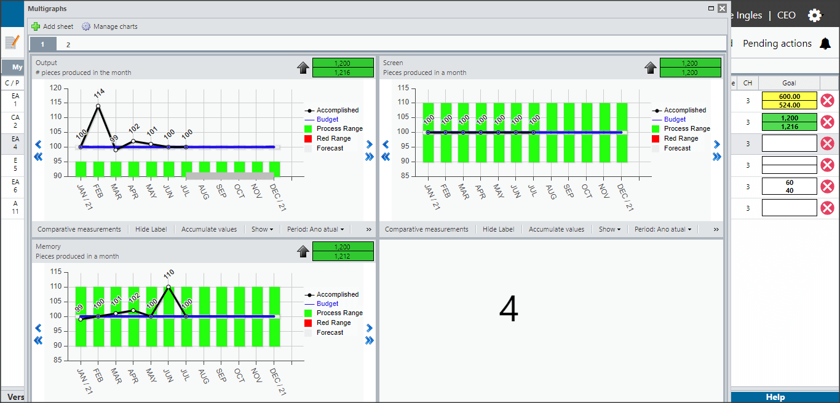This screenshot has width=840, height=403.
Task: Switch to sheet tab 2
Action: tap(68, 44)
